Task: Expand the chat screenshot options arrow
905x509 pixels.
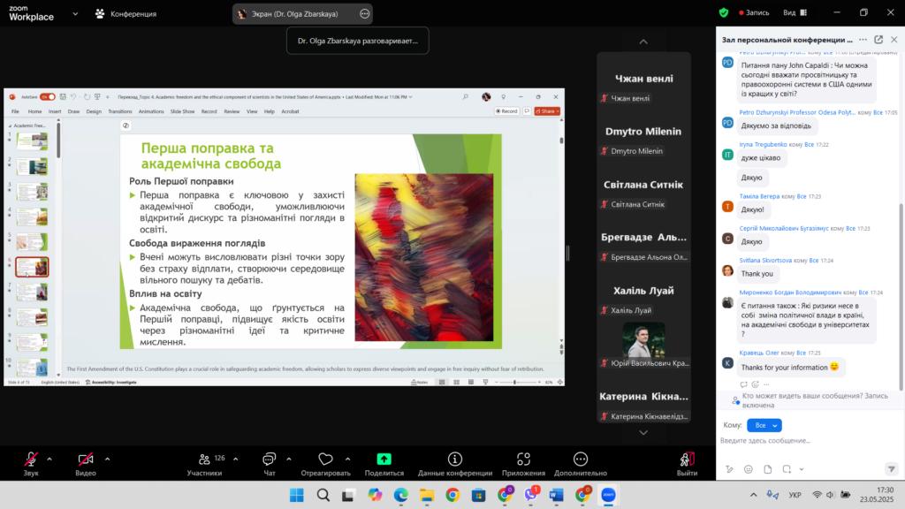Action: [x=802, y=469]
